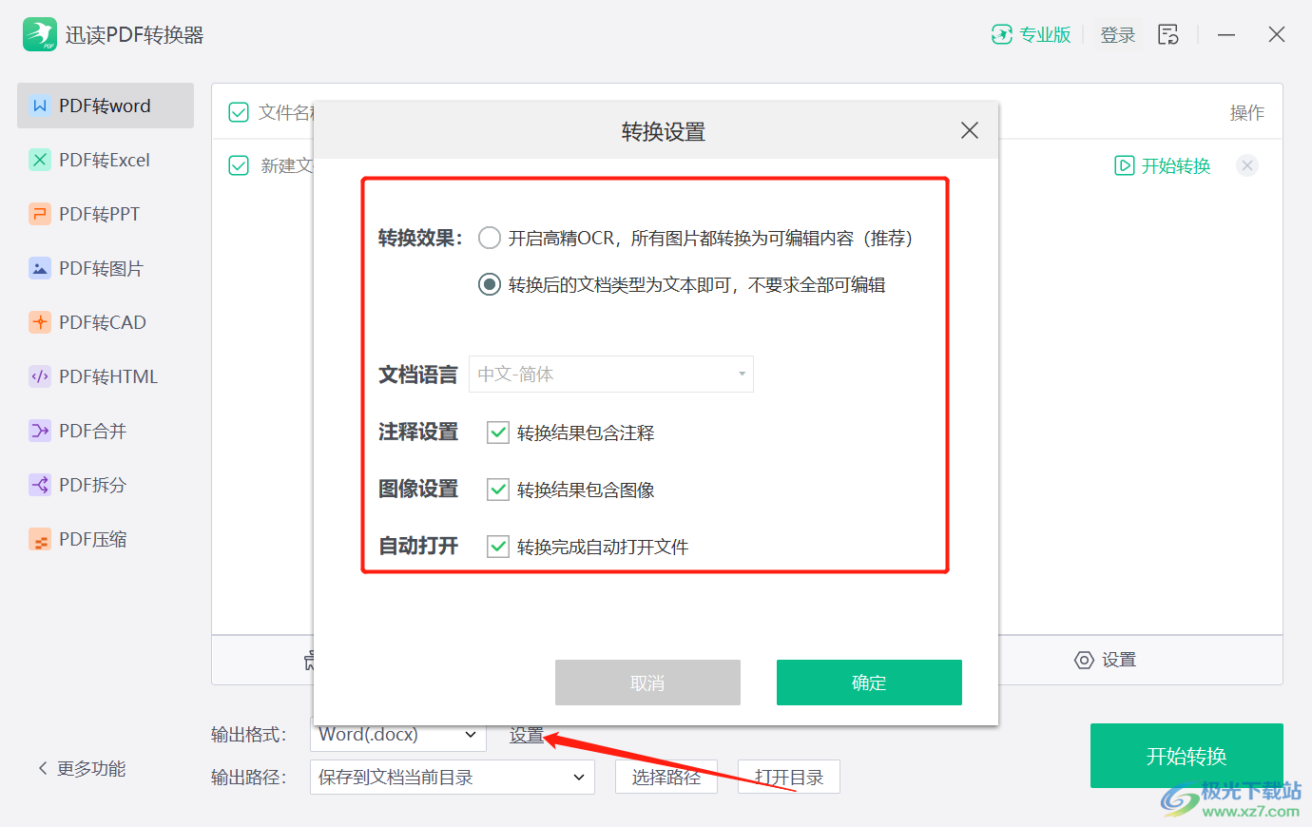
Task: Open the 保存到文档当前目录 output path dropdown
Action: coord(453,777)
